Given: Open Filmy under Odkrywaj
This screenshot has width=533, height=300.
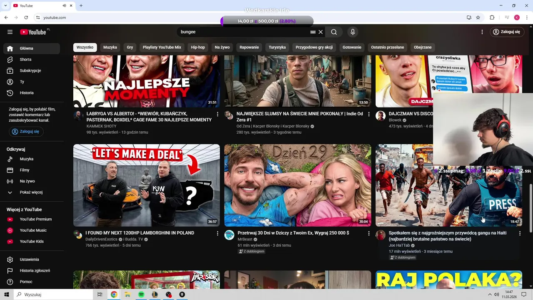Looking at the screenshot, I should coord(32,170).
